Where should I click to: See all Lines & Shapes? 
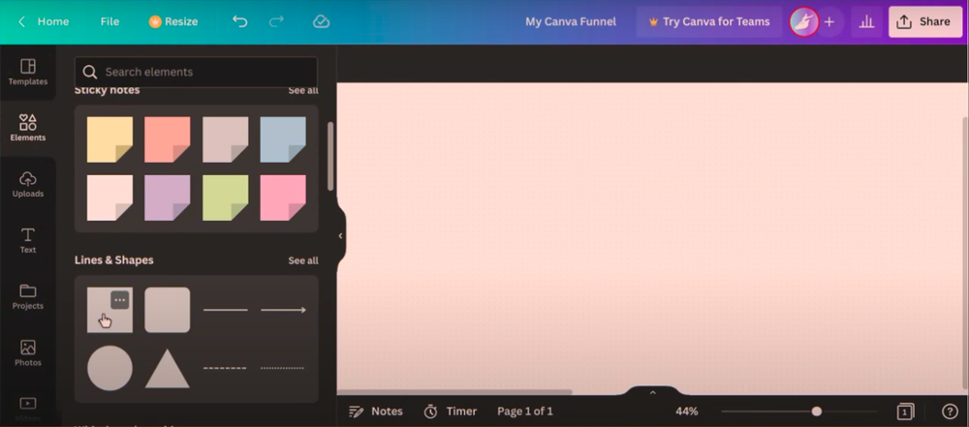coord(302,260)
